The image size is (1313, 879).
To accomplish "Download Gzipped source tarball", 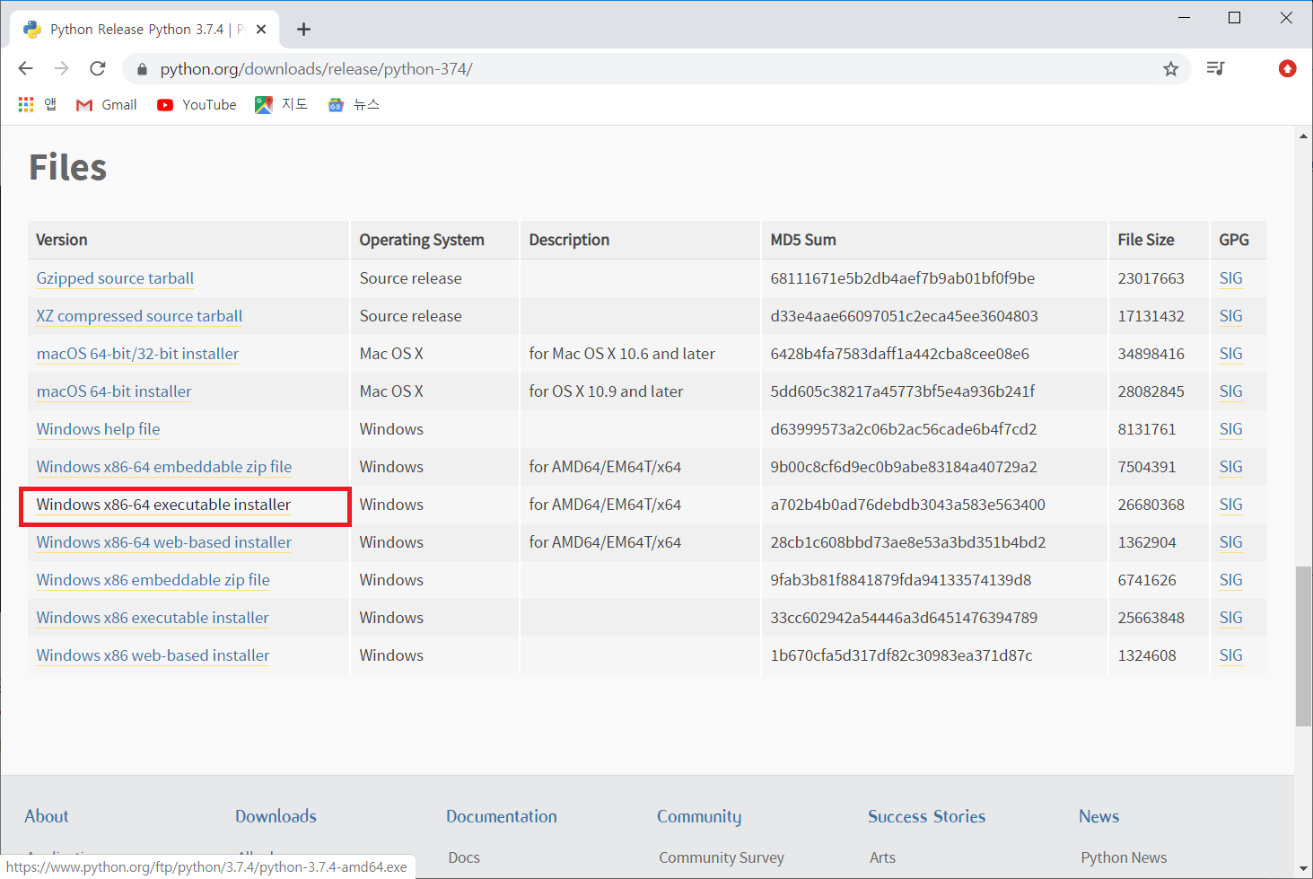I will coord(115,278).
